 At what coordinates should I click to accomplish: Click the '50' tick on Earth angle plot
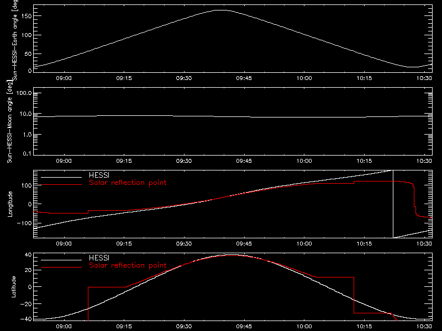point(28,54)
